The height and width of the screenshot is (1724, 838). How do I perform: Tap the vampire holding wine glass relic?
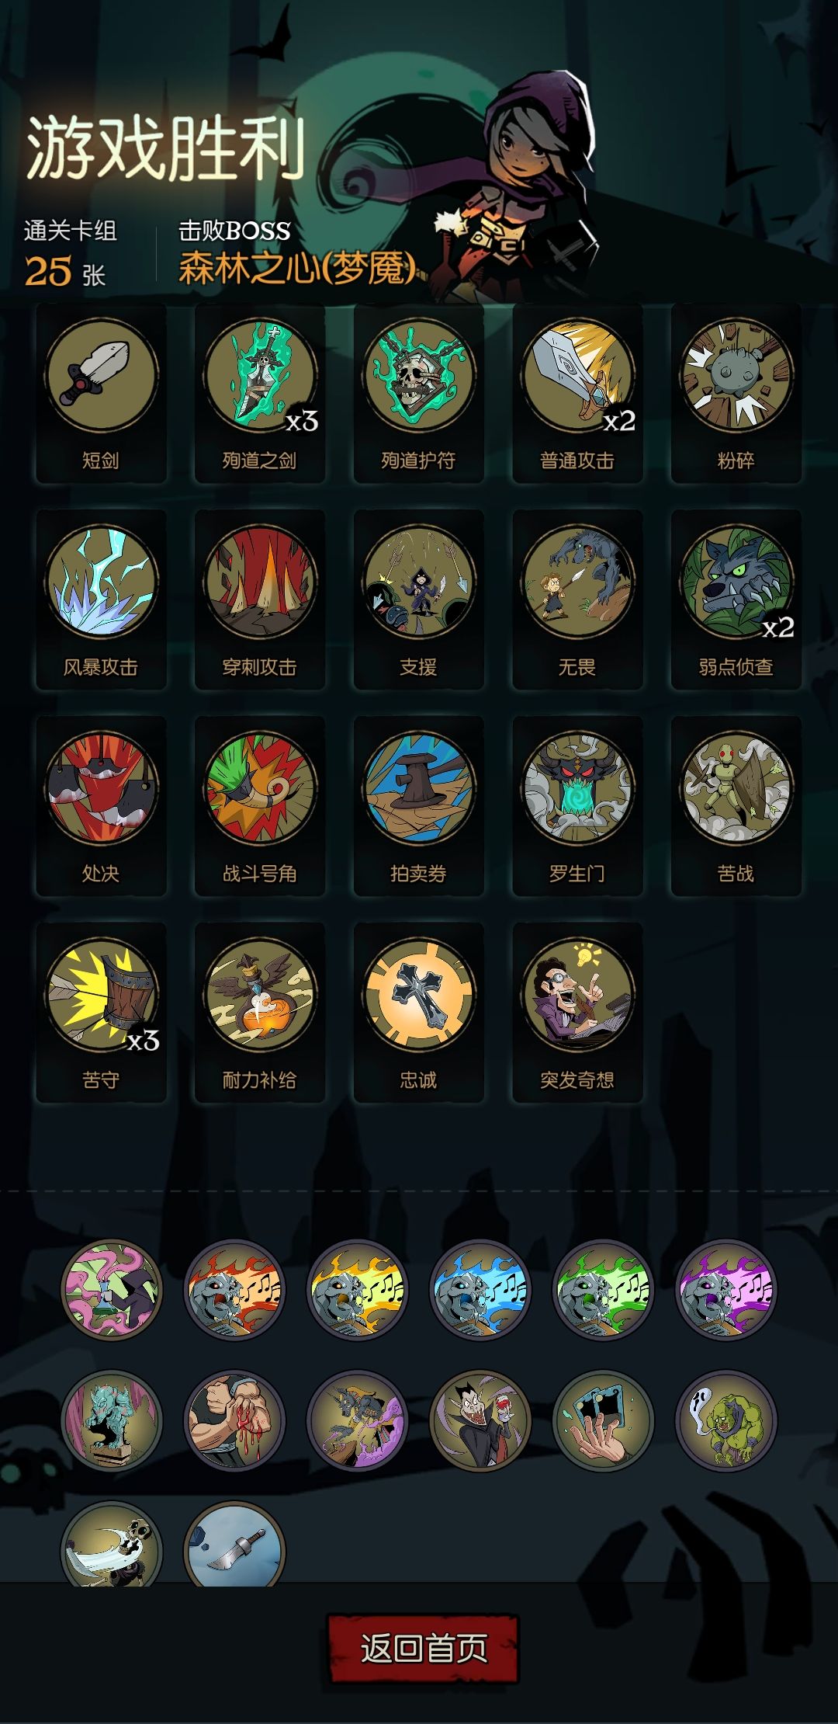(480, 1420)
